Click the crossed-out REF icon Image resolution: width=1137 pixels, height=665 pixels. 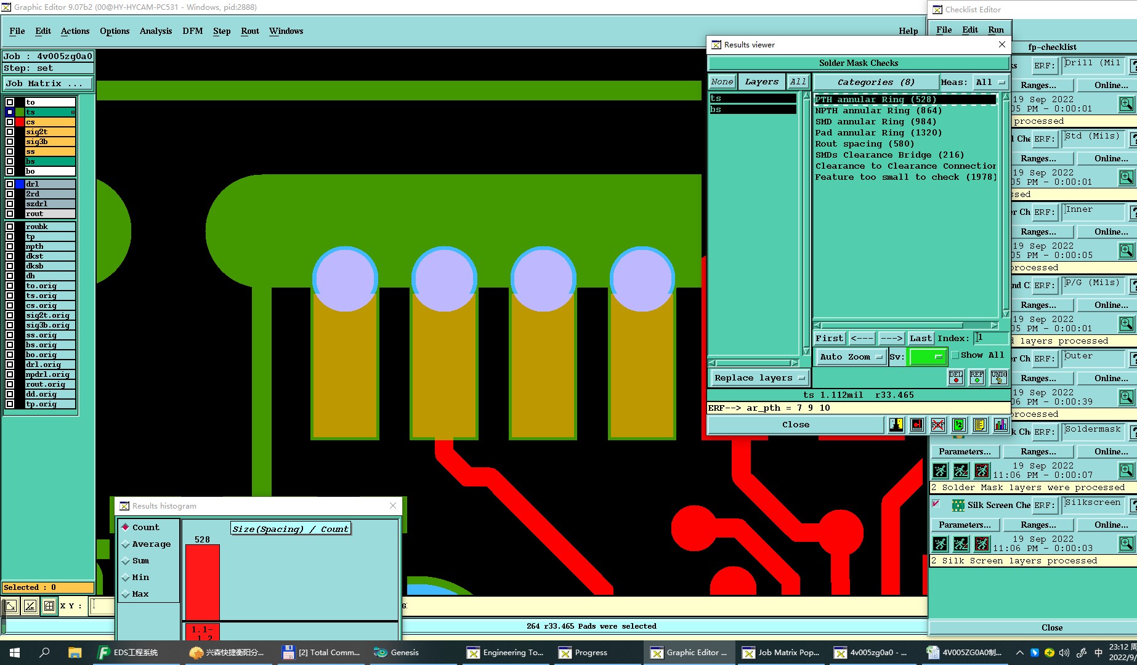pyautogui.click(x=938, y=425)
